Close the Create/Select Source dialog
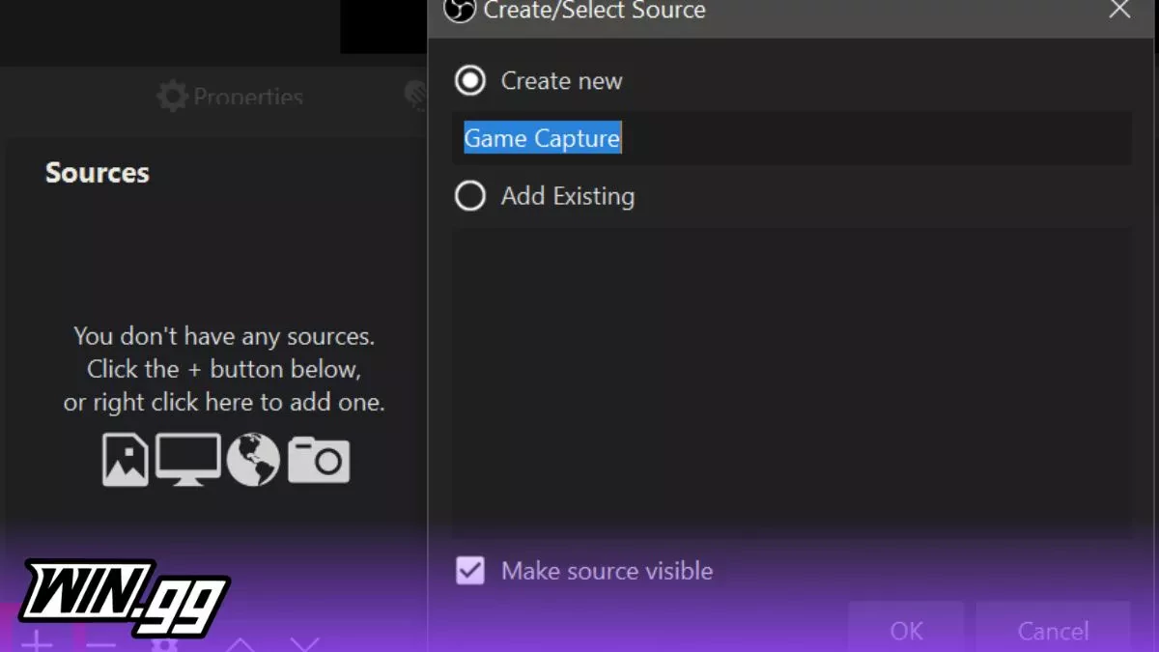The height and width of the screenshot is (652, 1159). coord(1119,11)
